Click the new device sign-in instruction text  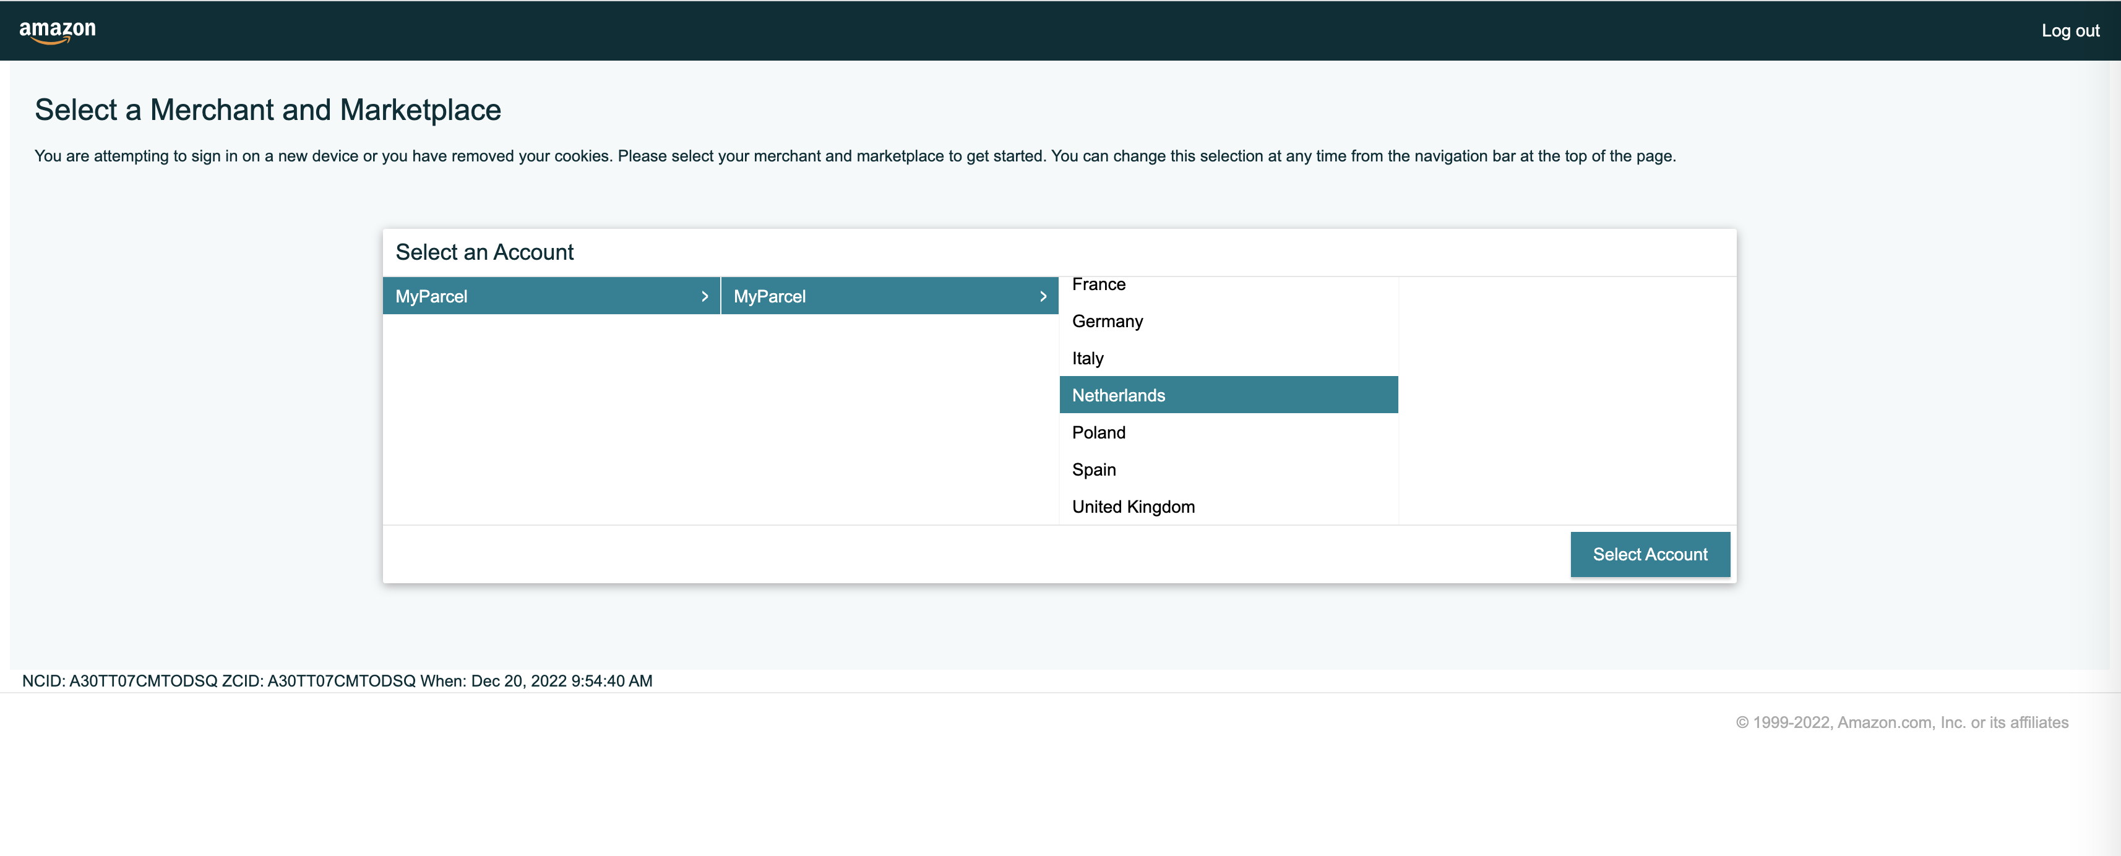pos(854,156)
